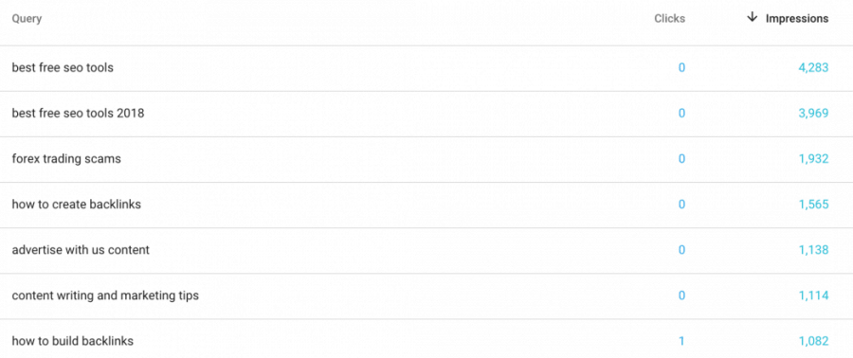Select the 'advertise with us content' query
The image size is (853, 358).
[81, 250]
